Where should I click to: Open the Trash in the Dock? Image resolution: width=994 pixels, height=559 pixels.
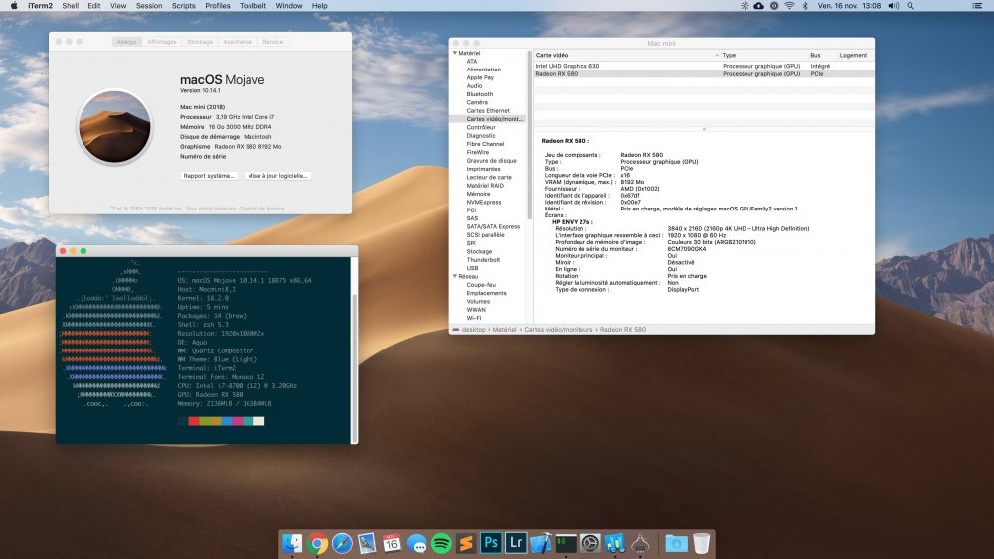[701, 543]
